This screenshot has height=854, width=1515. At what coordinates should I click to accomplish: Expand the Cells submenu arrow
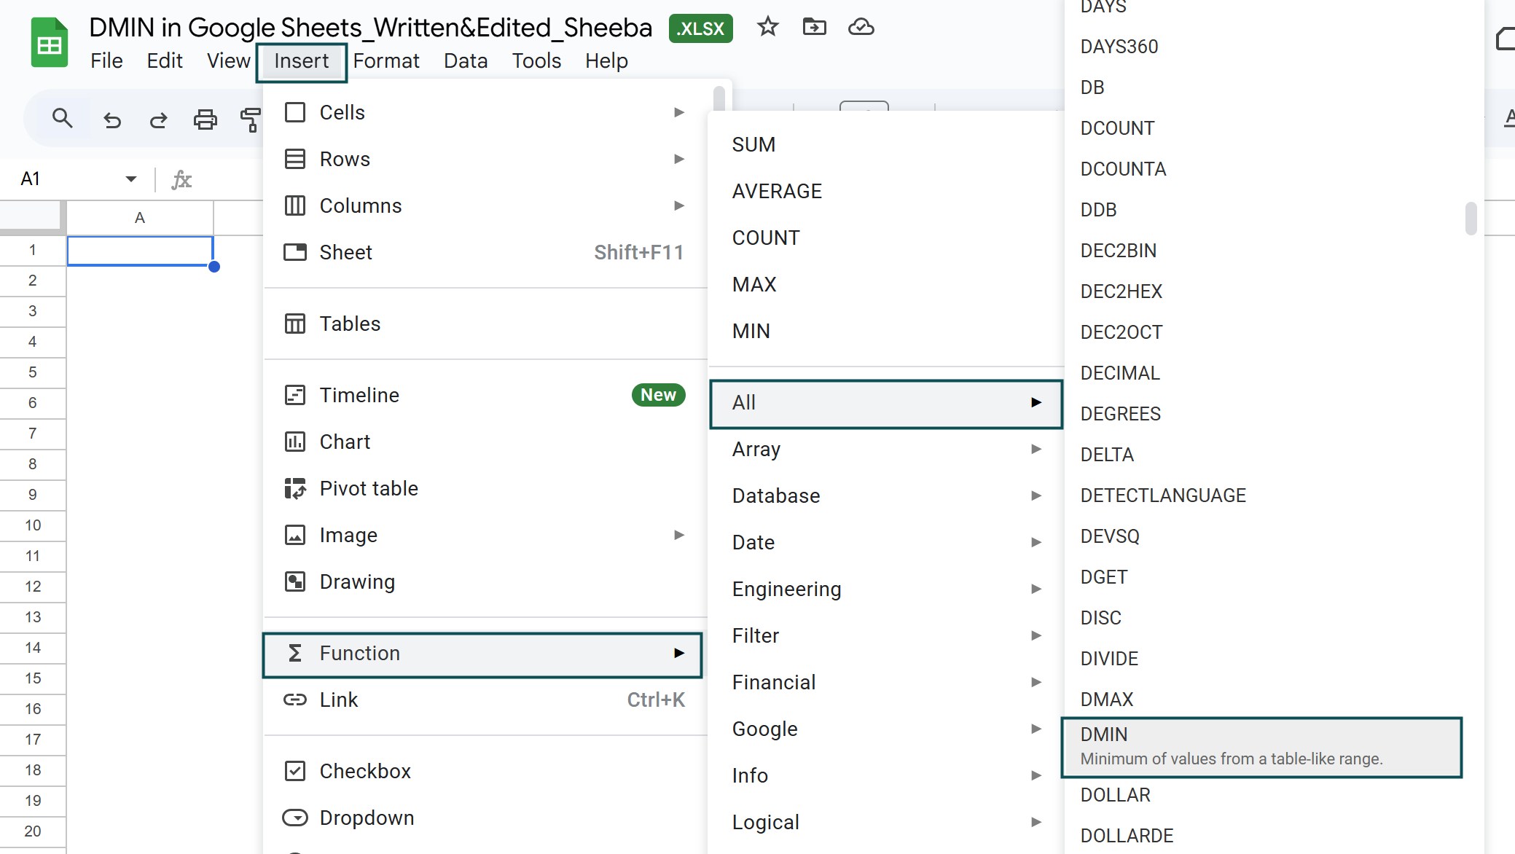coord(679,112)
